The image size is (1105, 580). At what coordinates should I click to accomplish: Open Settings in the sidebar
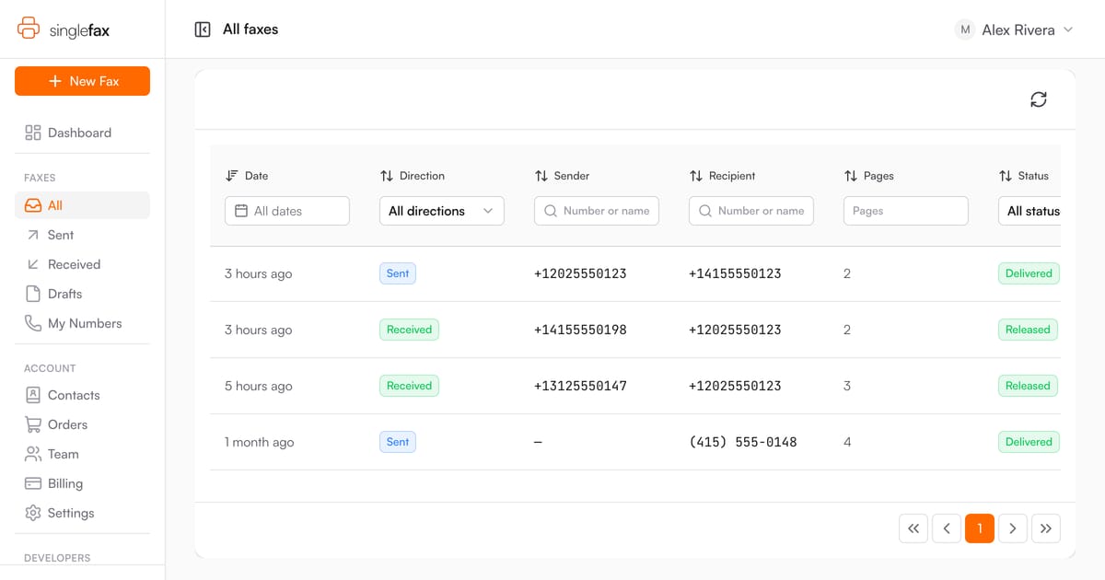point(82,513)
